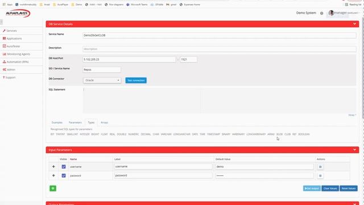Switch to the Examples tab

[57, 122]
